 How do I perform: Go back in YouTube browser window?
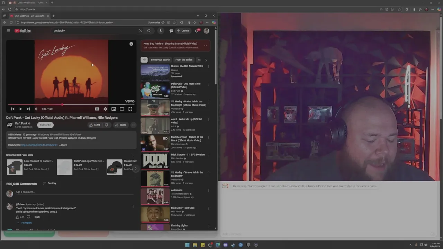pos(5,22)
